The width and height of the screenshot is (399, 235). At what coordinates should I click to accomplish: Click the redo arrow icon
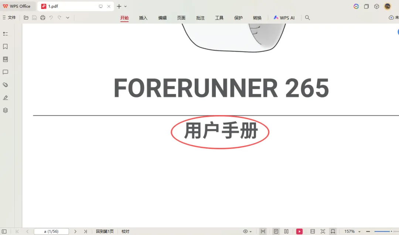(59, 18)
